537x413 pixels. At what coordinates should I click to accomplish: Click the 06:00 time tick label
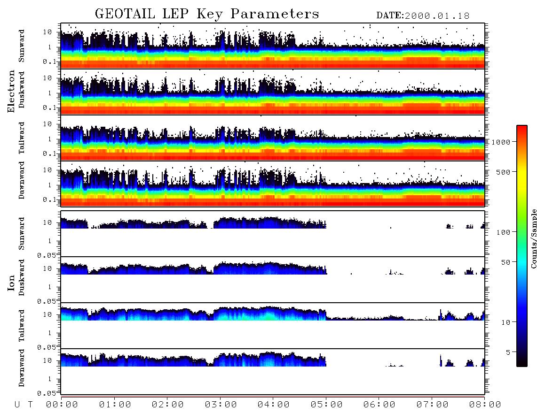pos(379,405)
